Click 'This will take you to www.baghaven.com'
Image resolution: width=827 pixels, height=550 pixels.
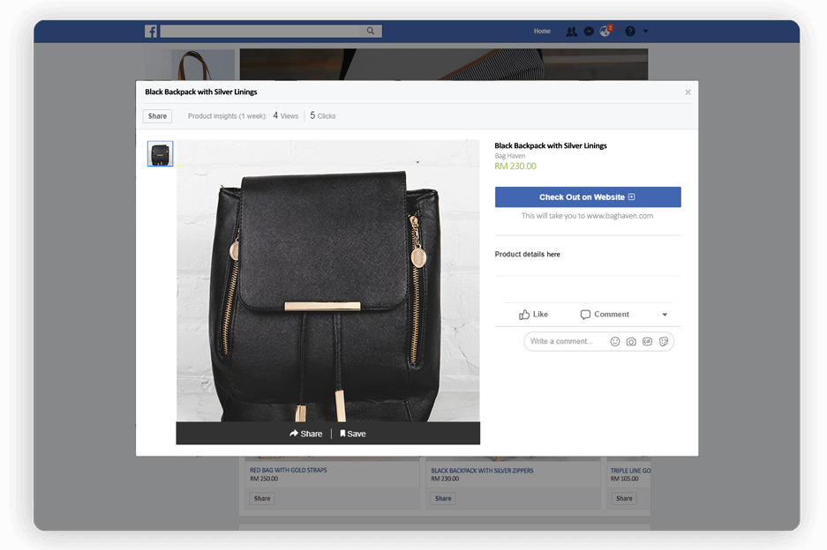click(587, 216)
